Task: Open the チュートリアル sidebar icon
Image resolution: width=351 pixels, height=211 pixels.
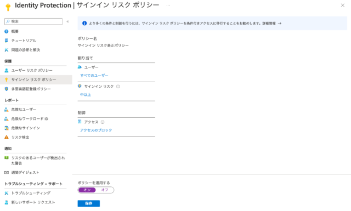Action: tap(6, 41)
